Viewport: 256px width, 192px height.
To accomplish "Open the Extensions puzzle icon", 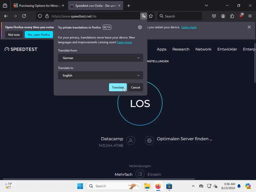I will click(232, 16).
